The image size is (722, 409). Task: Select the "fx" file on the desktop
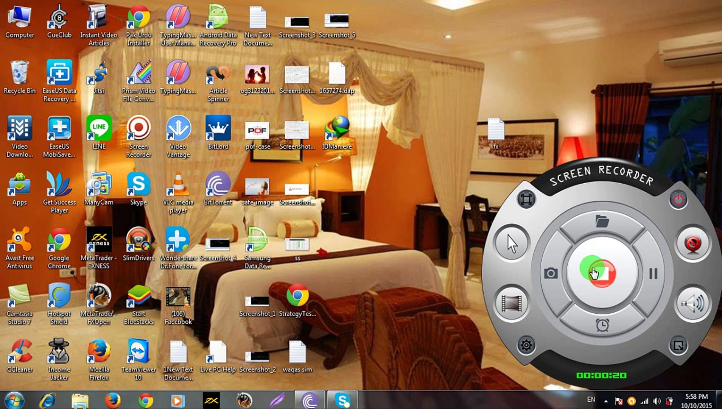pyautogui.click(x=496, y=133)
